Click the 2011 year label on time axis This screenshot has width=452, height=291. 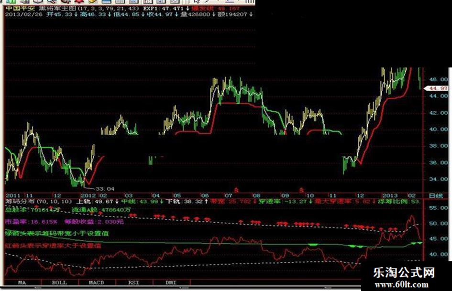(13, 195)
